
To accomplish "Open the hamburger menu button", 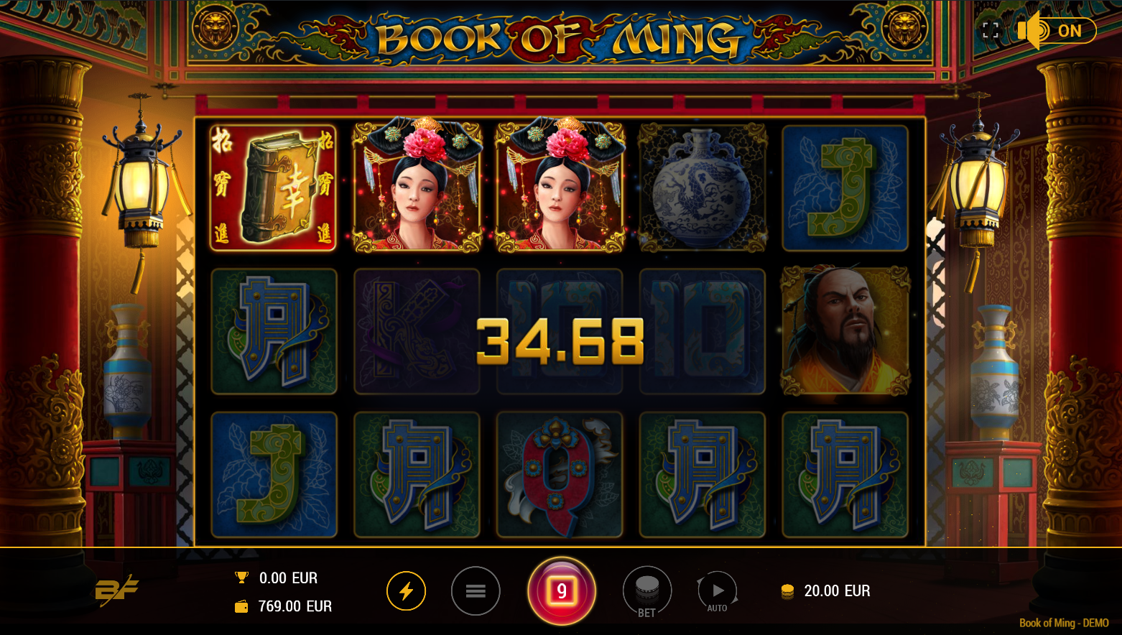I will pyautogui.click(x=476, y=591).
